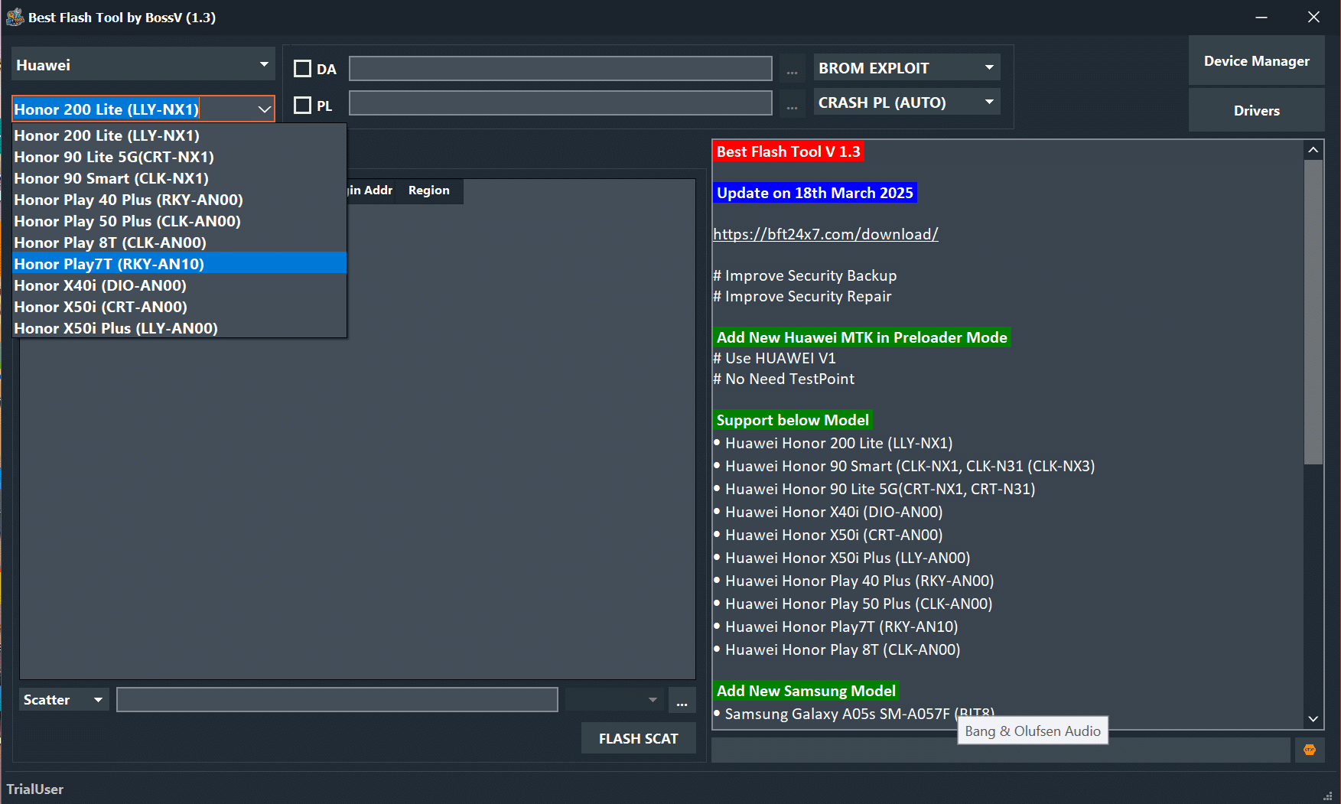The image size is (1341, 804).
Task: Choose Honor Play 50 Plus (CLK-AN00)
Action: (180, 221)
